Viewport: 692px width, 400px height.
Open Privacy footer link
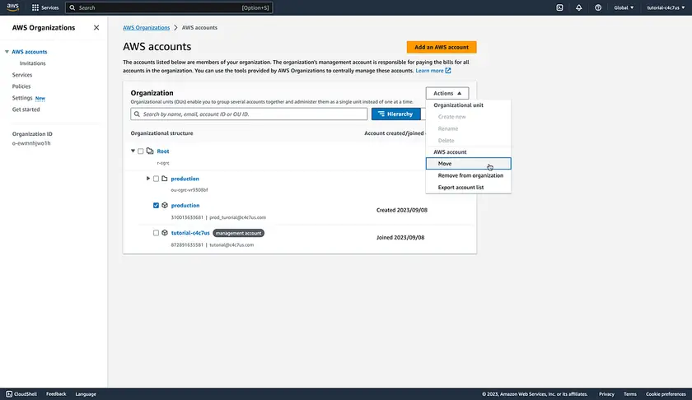pyautogui.click(x=606, y=393)
